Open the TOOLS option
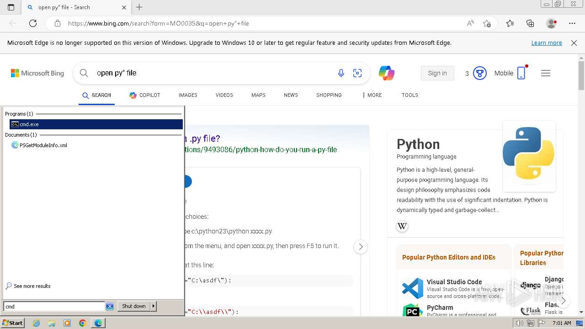The width and height of the screenshot is (585, 329). point(410,95)
